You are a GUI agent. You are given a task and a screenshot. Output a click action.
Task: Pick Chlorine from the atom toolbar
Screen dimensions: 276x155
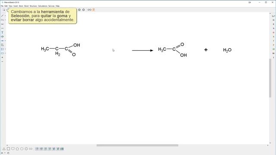(273, 49)
